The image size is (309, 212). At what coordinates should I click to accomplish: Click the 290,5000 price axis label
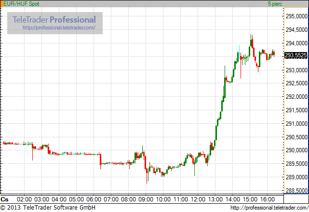pos(296,137)
